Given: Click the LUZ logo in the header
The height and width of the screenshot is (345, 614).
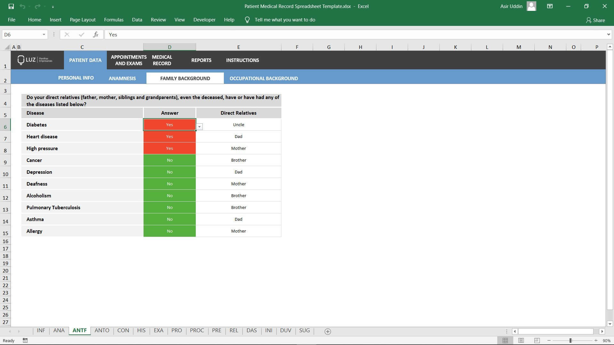Looking at the screenshot, I should click(x=35, y=60).
